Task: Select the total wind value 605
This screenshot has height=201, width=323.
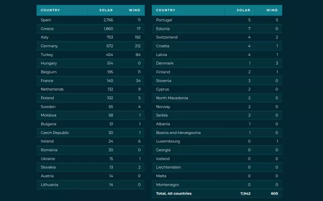Action: (x=274, y=194)
